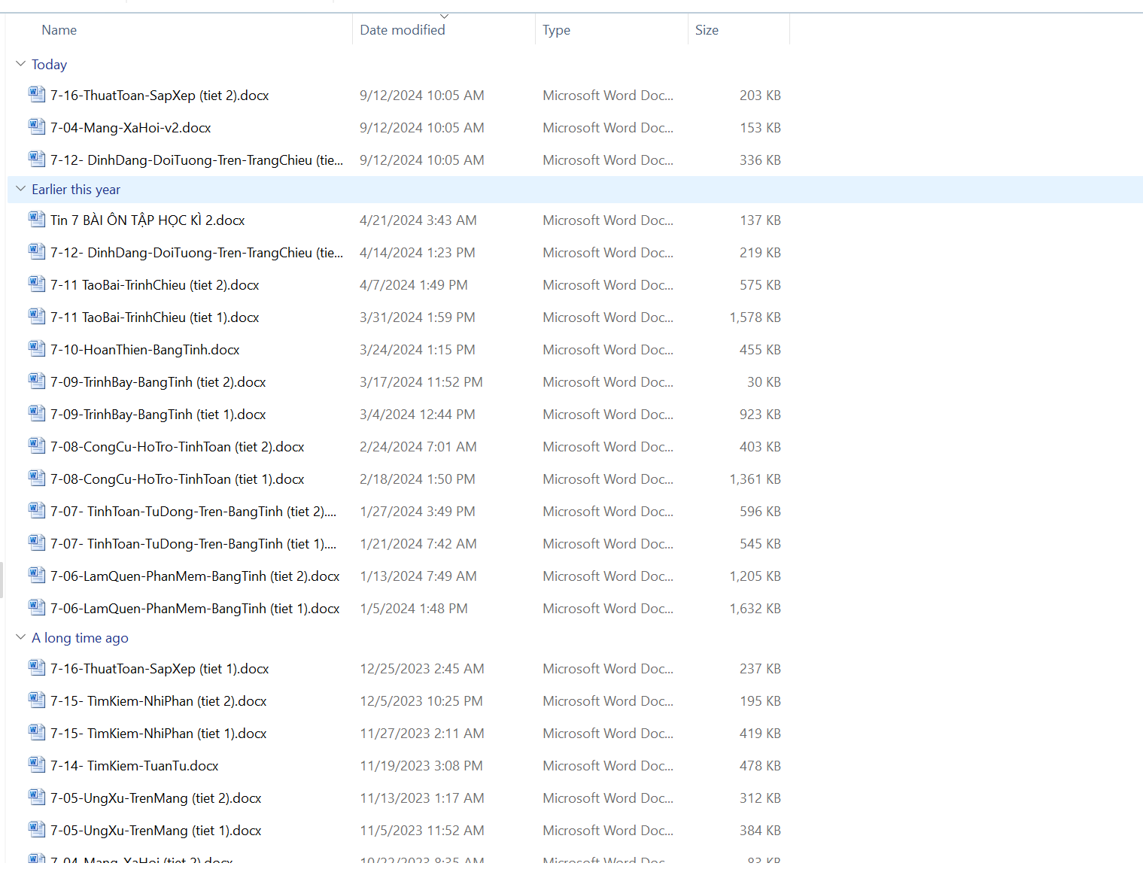Click the Type cell of 7-10-HoanThien-BangTinh.docx
Image resolution: width=1143 pixels, height=869 pixels.
(x=608, y=350)
